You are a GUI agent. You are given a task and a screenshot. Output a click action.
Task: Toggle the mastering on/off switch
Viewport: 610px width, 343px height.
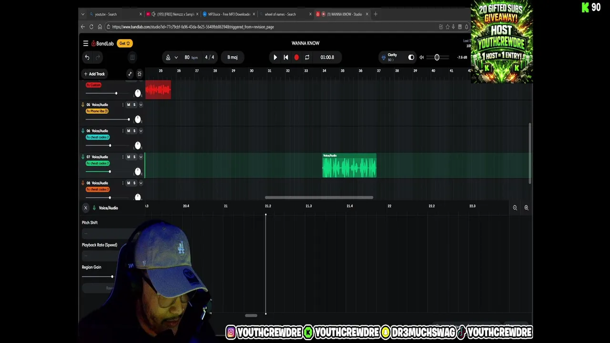(411, 57)
